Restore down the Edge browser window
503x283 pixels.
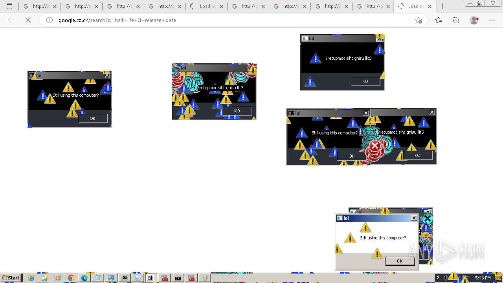480,4
